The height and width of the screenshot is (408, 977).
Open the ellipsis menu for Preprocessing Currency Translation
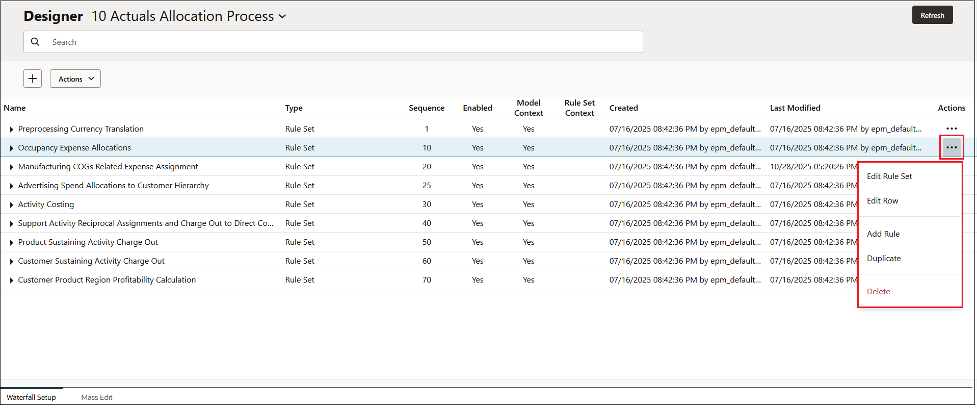(952, 129)
